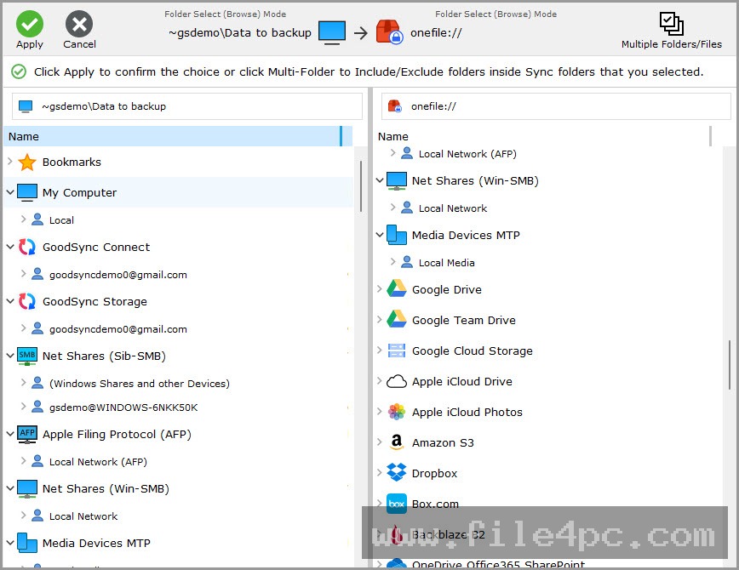This screenshot has height=570, width=739.
Task: Select Local Network in left pane
Action: tap(83, 516)
